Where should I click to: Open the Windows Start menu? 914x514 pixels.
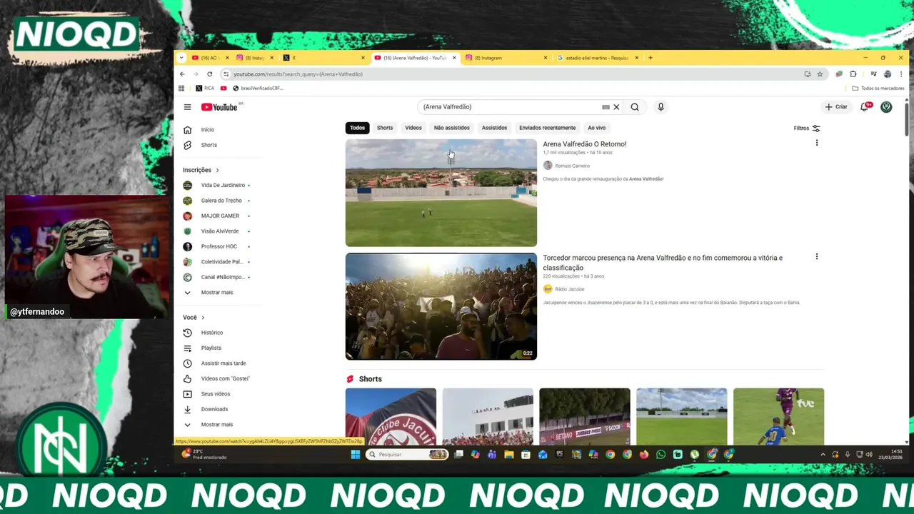tap(355, 455)
